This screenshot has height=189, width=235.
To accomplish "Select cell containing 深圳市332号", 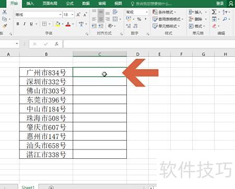I will click(x=46, y=81).
